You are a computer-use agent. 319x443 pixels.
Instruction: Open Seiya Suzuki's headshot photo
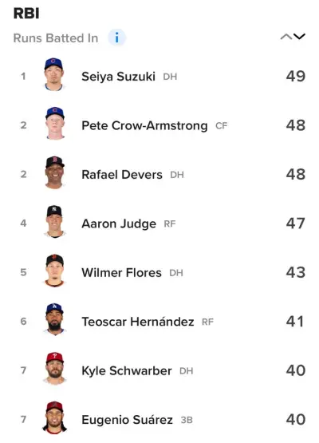pyautogui.click(x=54, y=74)
